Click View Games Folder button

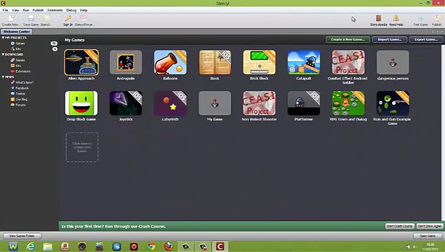pyautogui.click(x=22, y=236)
